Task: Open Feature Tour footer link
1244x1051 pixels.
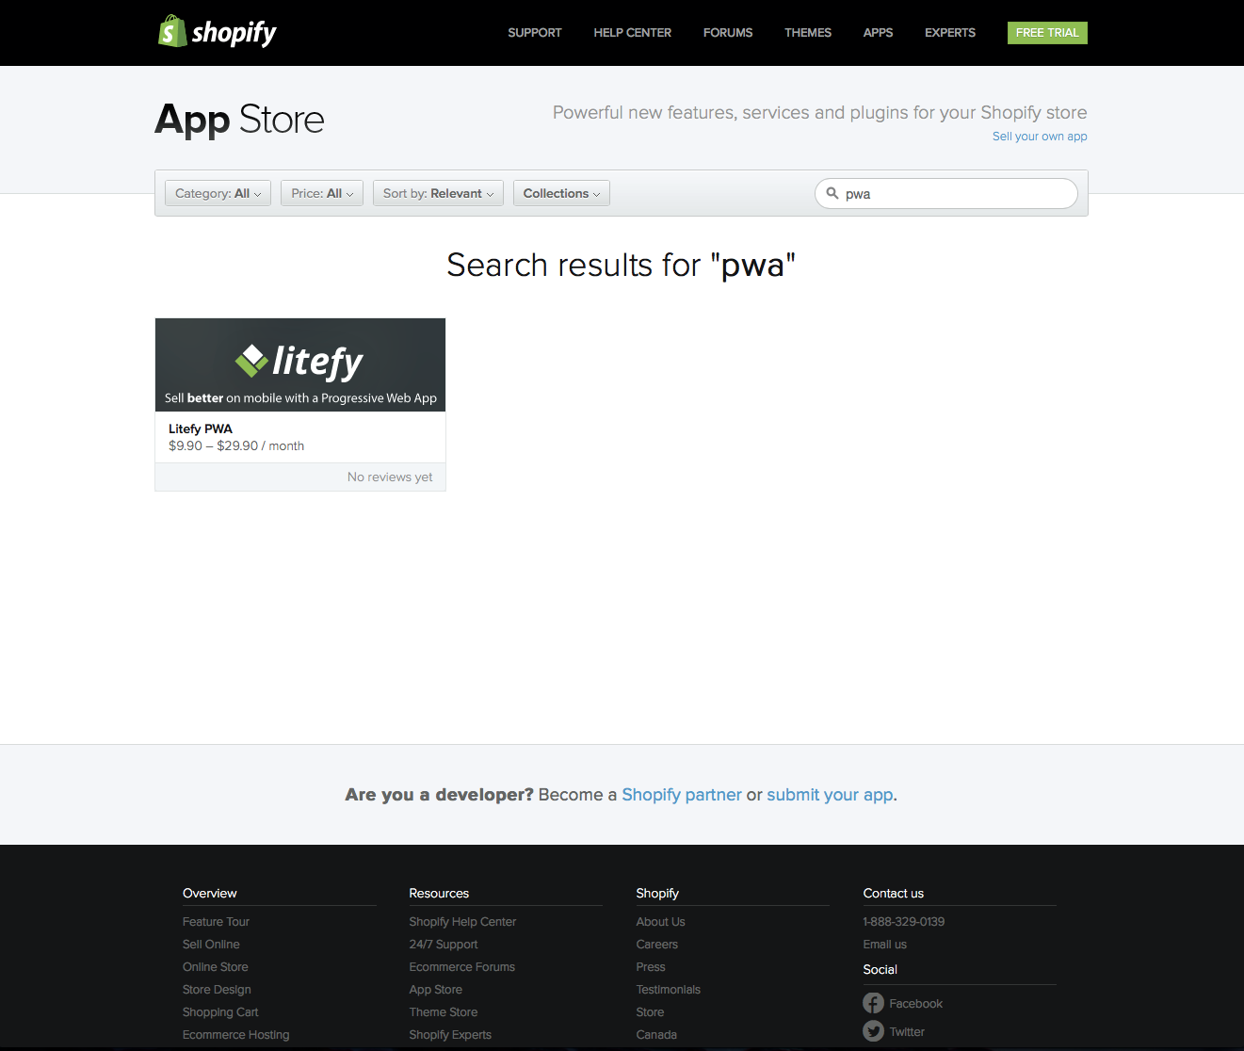Action: coord(216,922)
